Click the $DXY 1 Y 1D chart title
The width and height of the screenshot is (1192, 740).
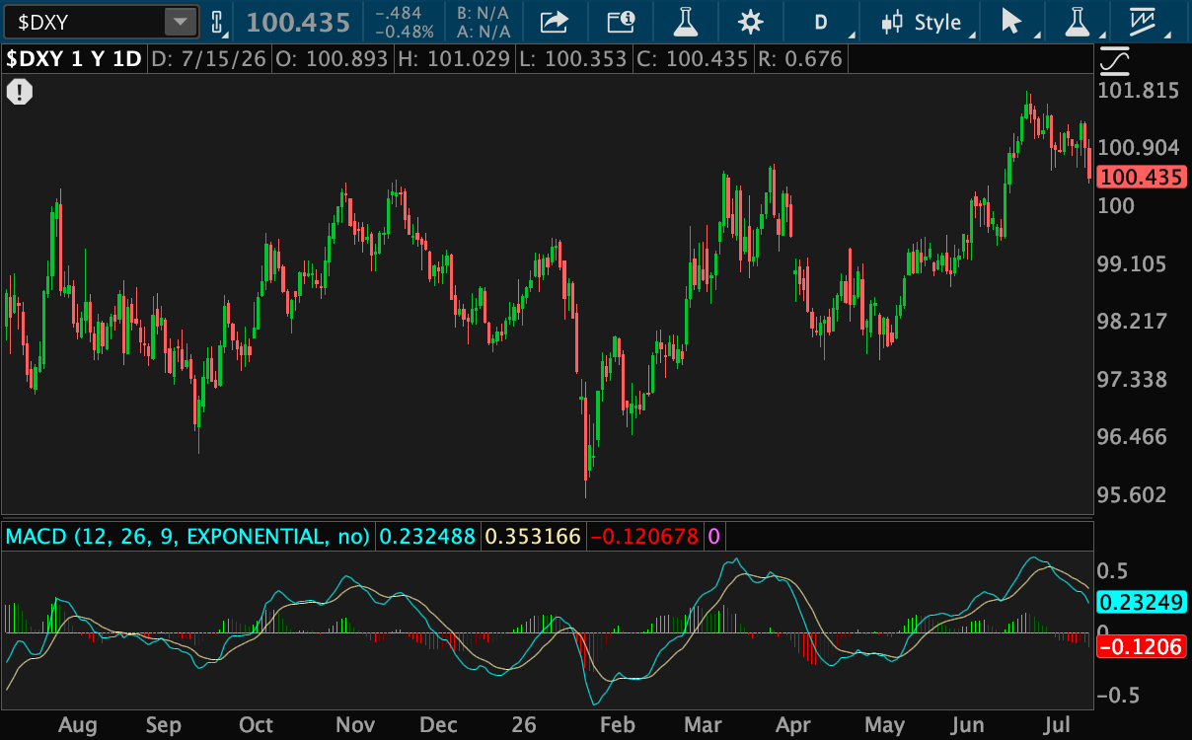click(74, 59)
